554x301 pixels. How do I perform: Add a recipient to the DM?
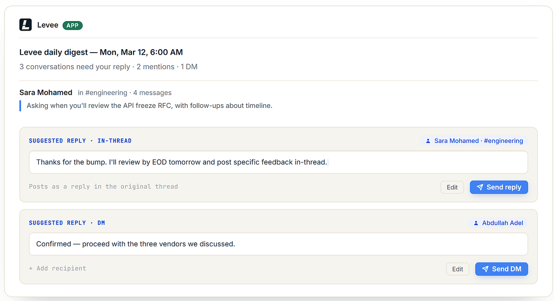point(58,268)
